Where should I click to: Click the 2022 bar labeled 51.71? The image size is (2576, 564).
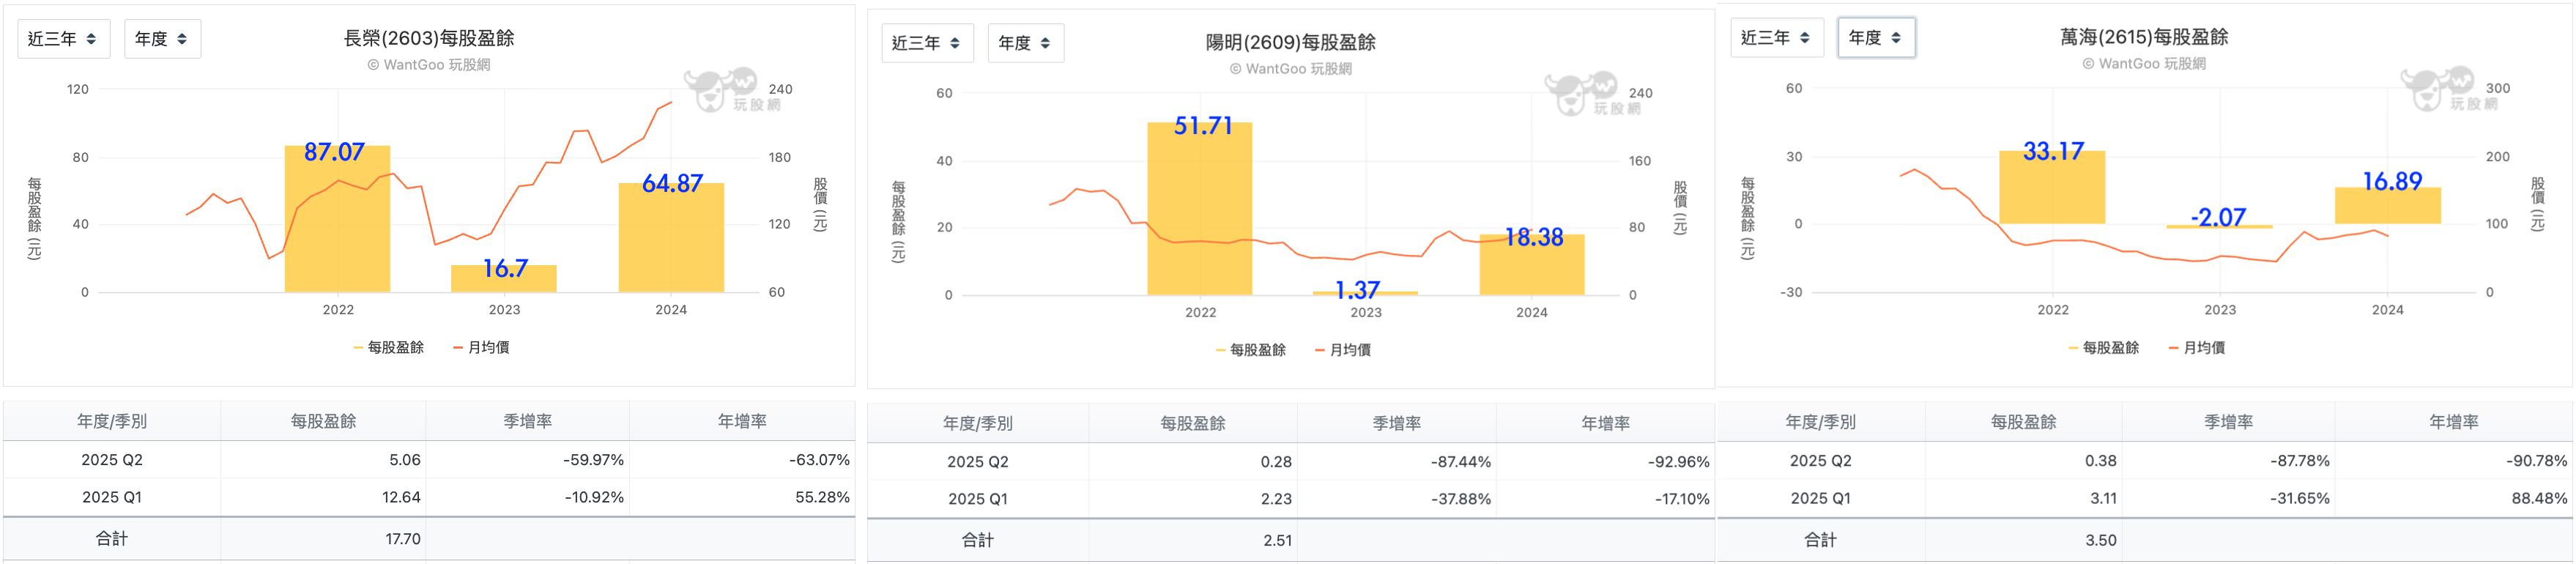pyautogui.click(x=1200, y=209)
